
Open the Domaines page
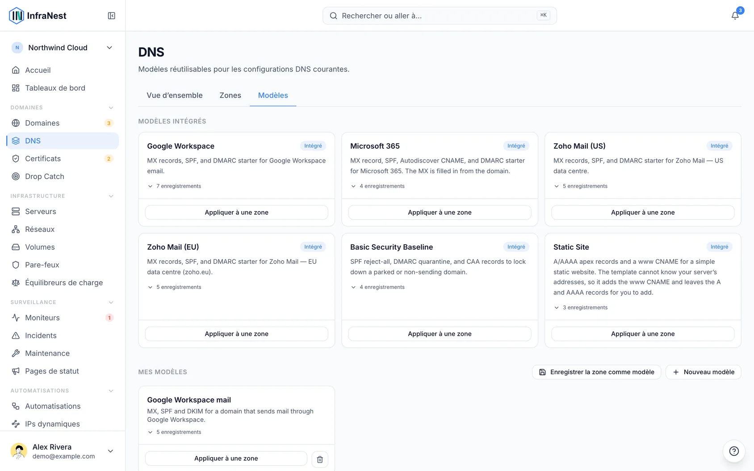[x=63, y=123]
